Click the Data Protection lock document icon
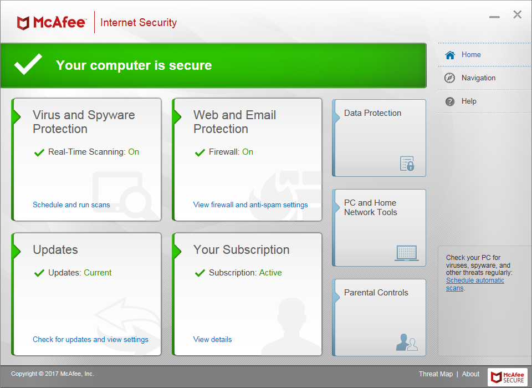This screenshot has height=388, width=532. pos(407,164)
